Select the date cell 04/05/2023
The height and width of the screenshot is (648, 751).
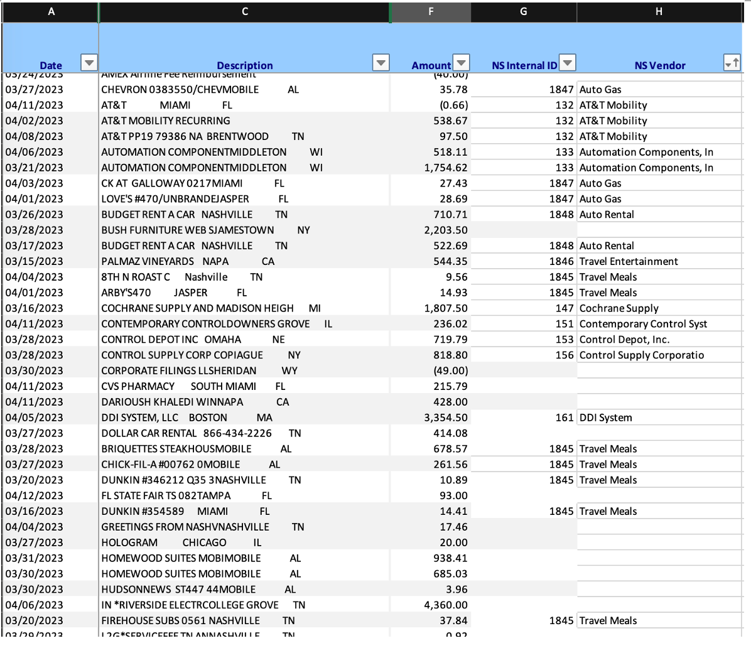[x=51, y=418]
